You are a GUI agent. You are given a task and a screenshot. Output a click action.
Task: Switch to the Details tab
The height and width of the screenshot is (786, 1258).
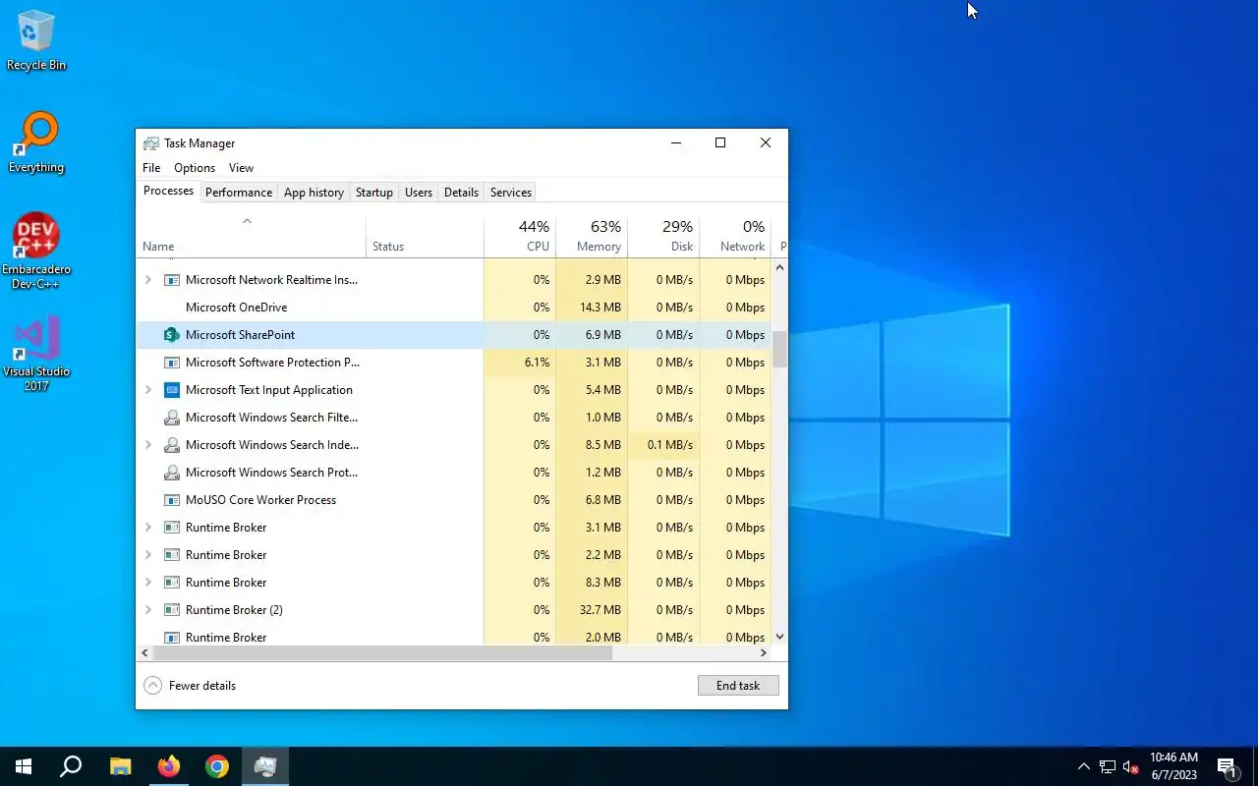tap(461, 193)
